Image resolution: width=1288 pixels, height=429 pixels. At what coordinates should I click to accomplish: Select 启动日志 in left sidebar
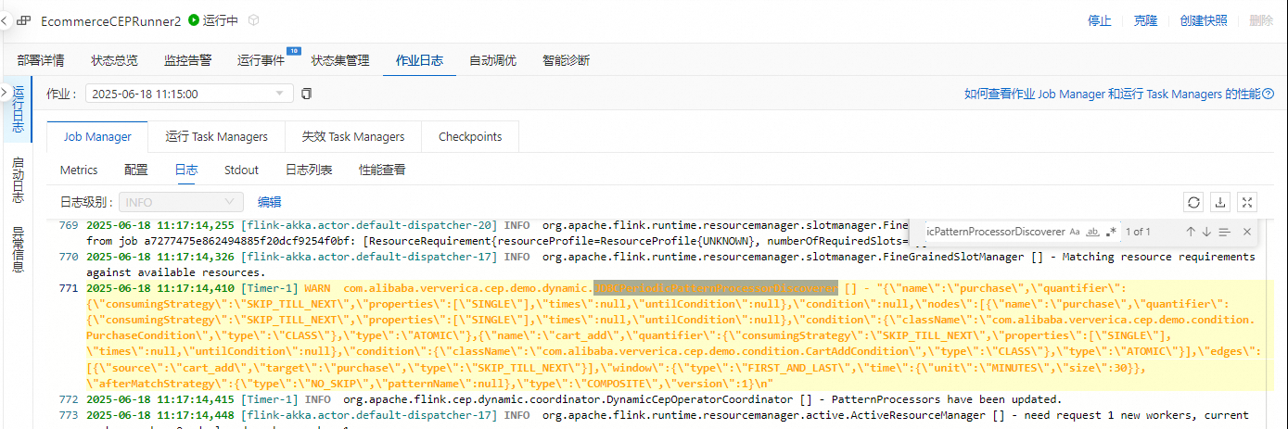(18, 180)
